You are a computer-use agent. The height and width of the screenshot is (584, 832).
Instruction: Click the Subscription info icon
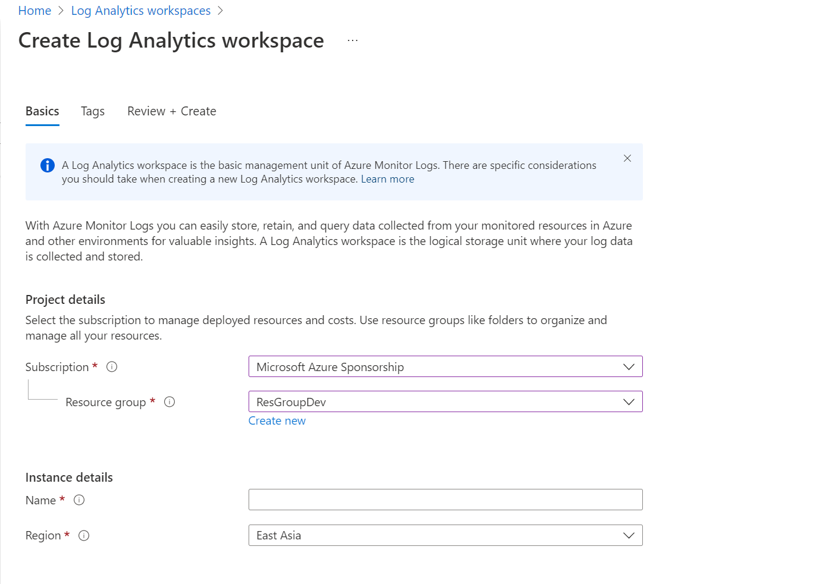pos(112,367)
